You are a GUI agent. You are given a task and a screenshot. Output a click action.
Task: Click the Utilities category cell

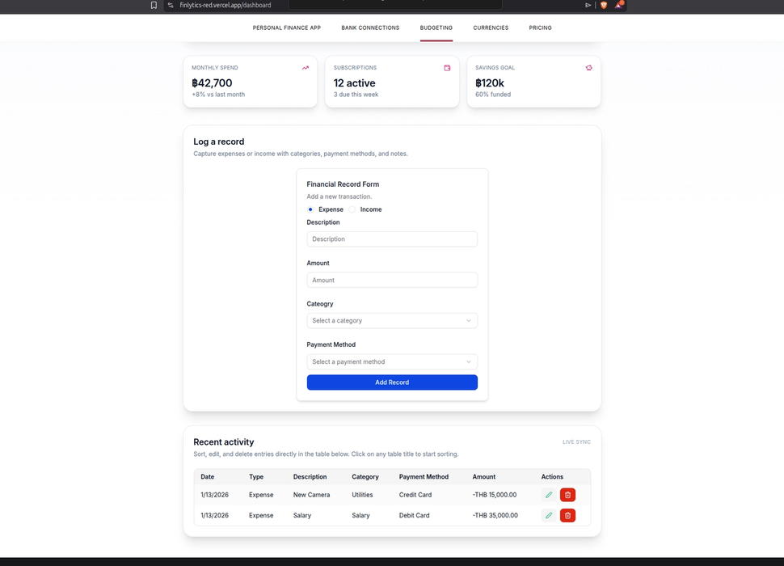tap(362, 495)
